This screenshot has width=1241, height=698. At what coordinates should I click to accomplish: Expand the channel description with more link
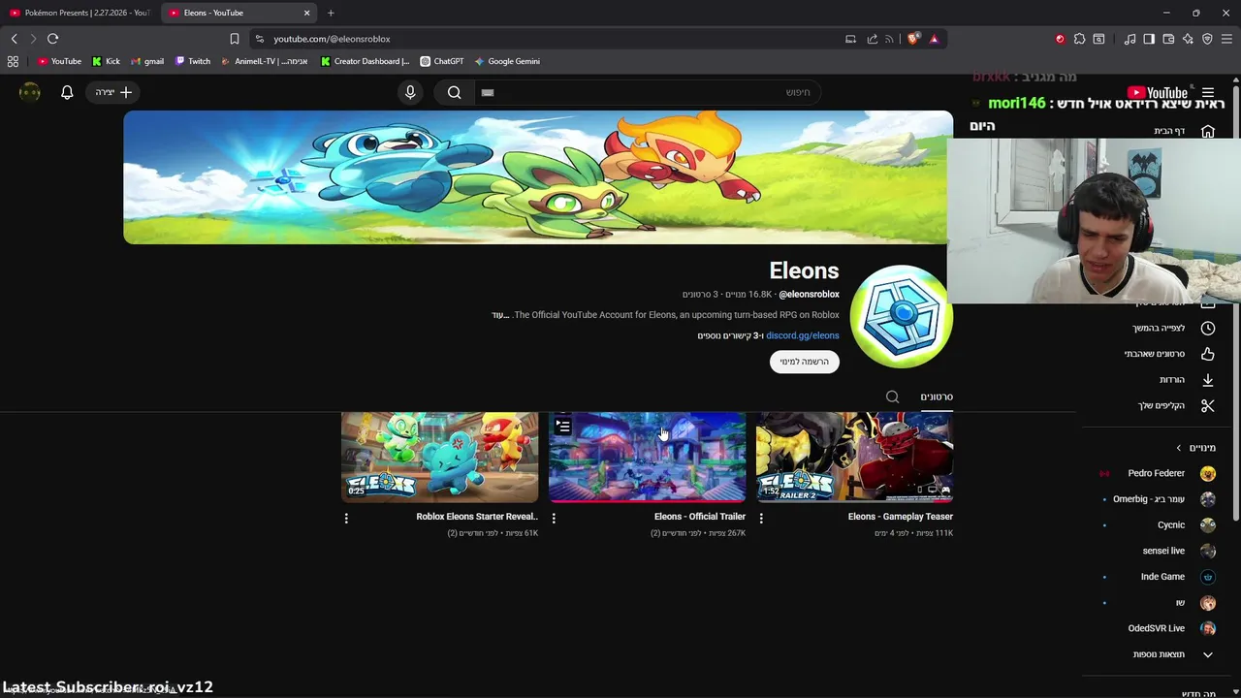(x=500, y=315)
